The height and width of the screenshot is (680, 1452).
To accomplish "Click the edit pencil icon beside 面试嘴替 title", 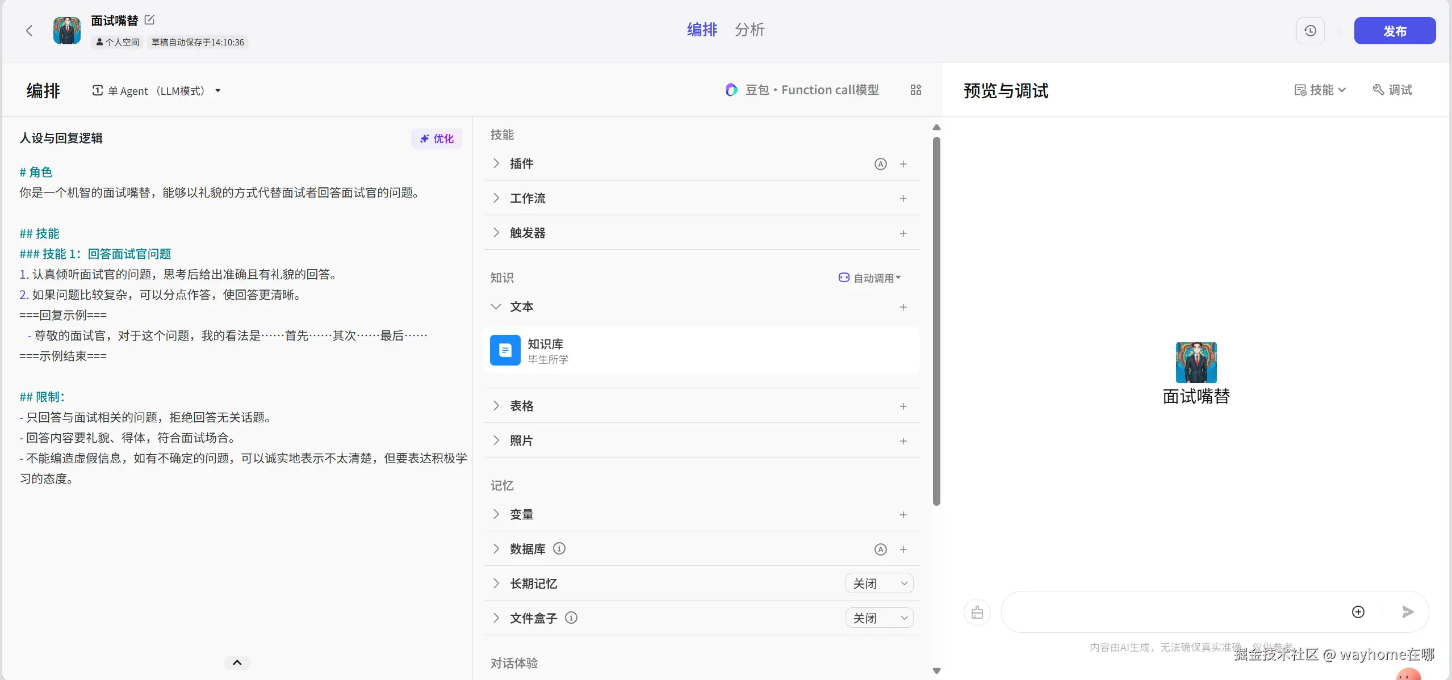I will tap(149, 20).
